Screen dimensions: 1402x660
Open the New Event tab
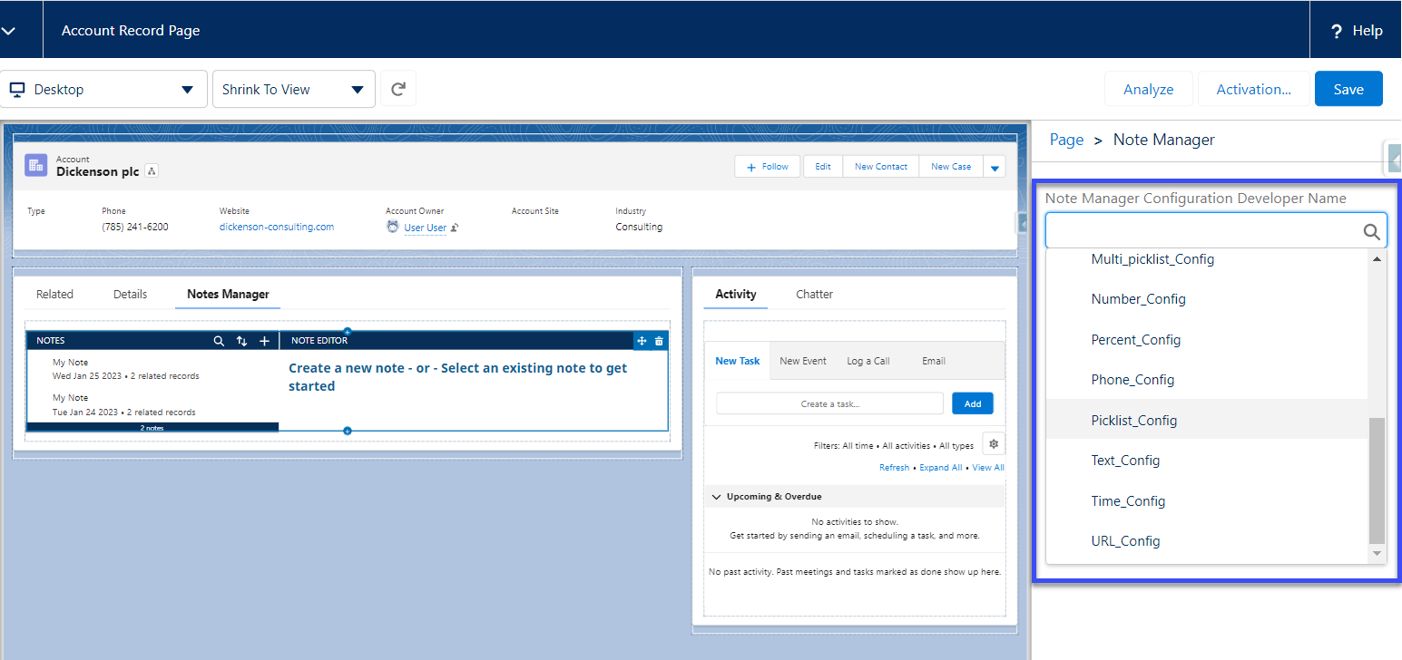coord(803,360)
